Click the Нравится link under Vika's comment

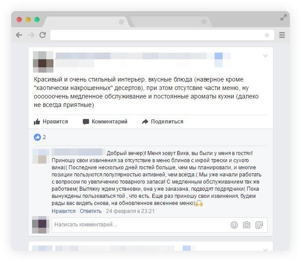pyautogui.click(x=64, y=211)
